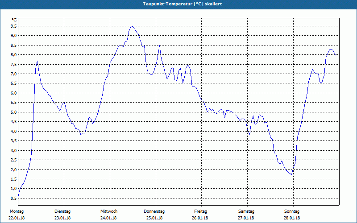Click the 9,5 peak of the curve on Mittwoch
This screenshot has width=357, height=223.
pos(132,26)
